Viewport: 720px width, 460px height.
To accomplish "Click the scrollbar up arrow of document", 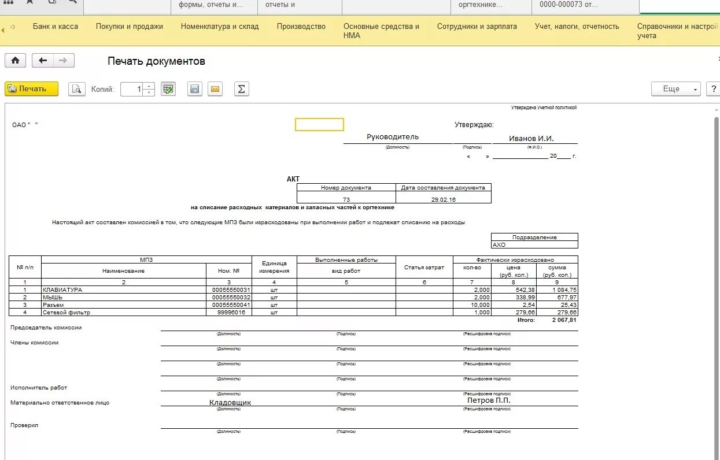I will [x=717, y=110].
